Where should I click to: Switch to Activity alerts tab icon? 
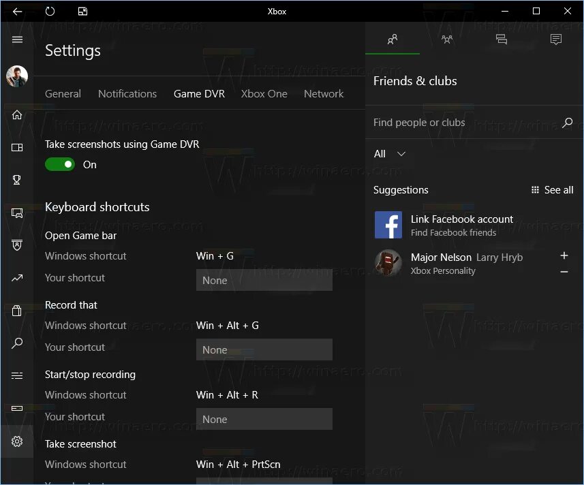tap(556, 40)
